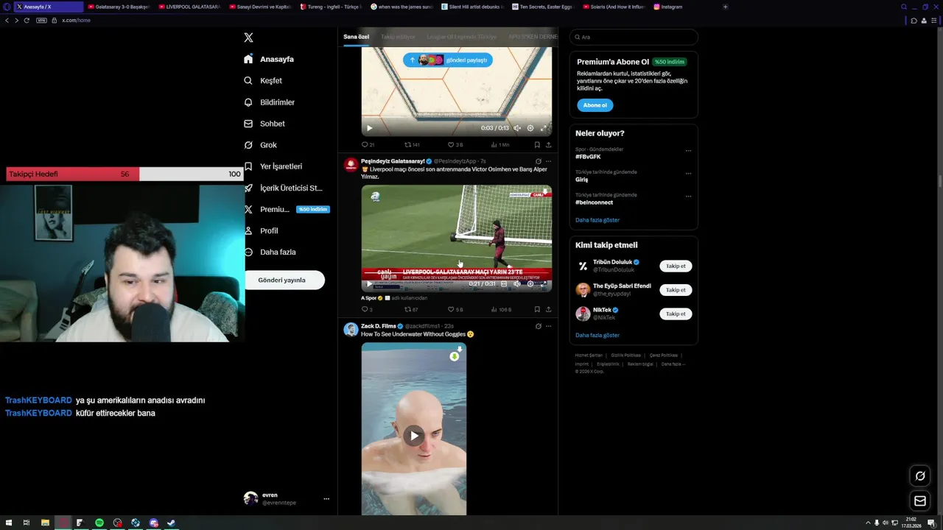Open the #FBvGFK trend

point(588,157)
